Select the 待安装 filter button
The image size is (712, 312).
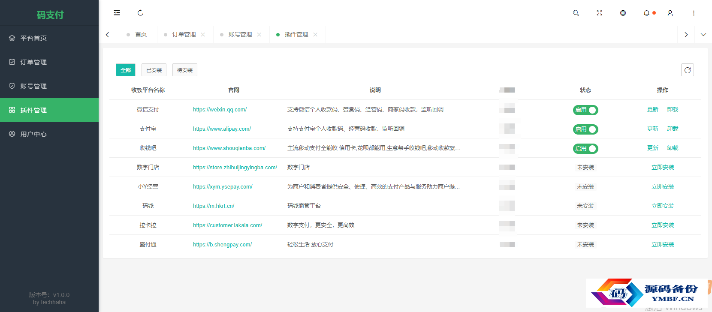tap(185, 70)
